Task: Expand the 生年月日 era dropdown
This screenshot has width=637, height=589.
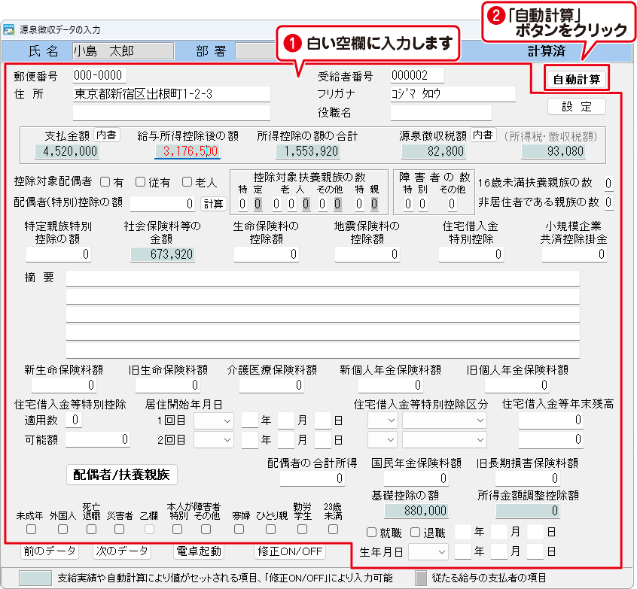Action: click(428, 551)
